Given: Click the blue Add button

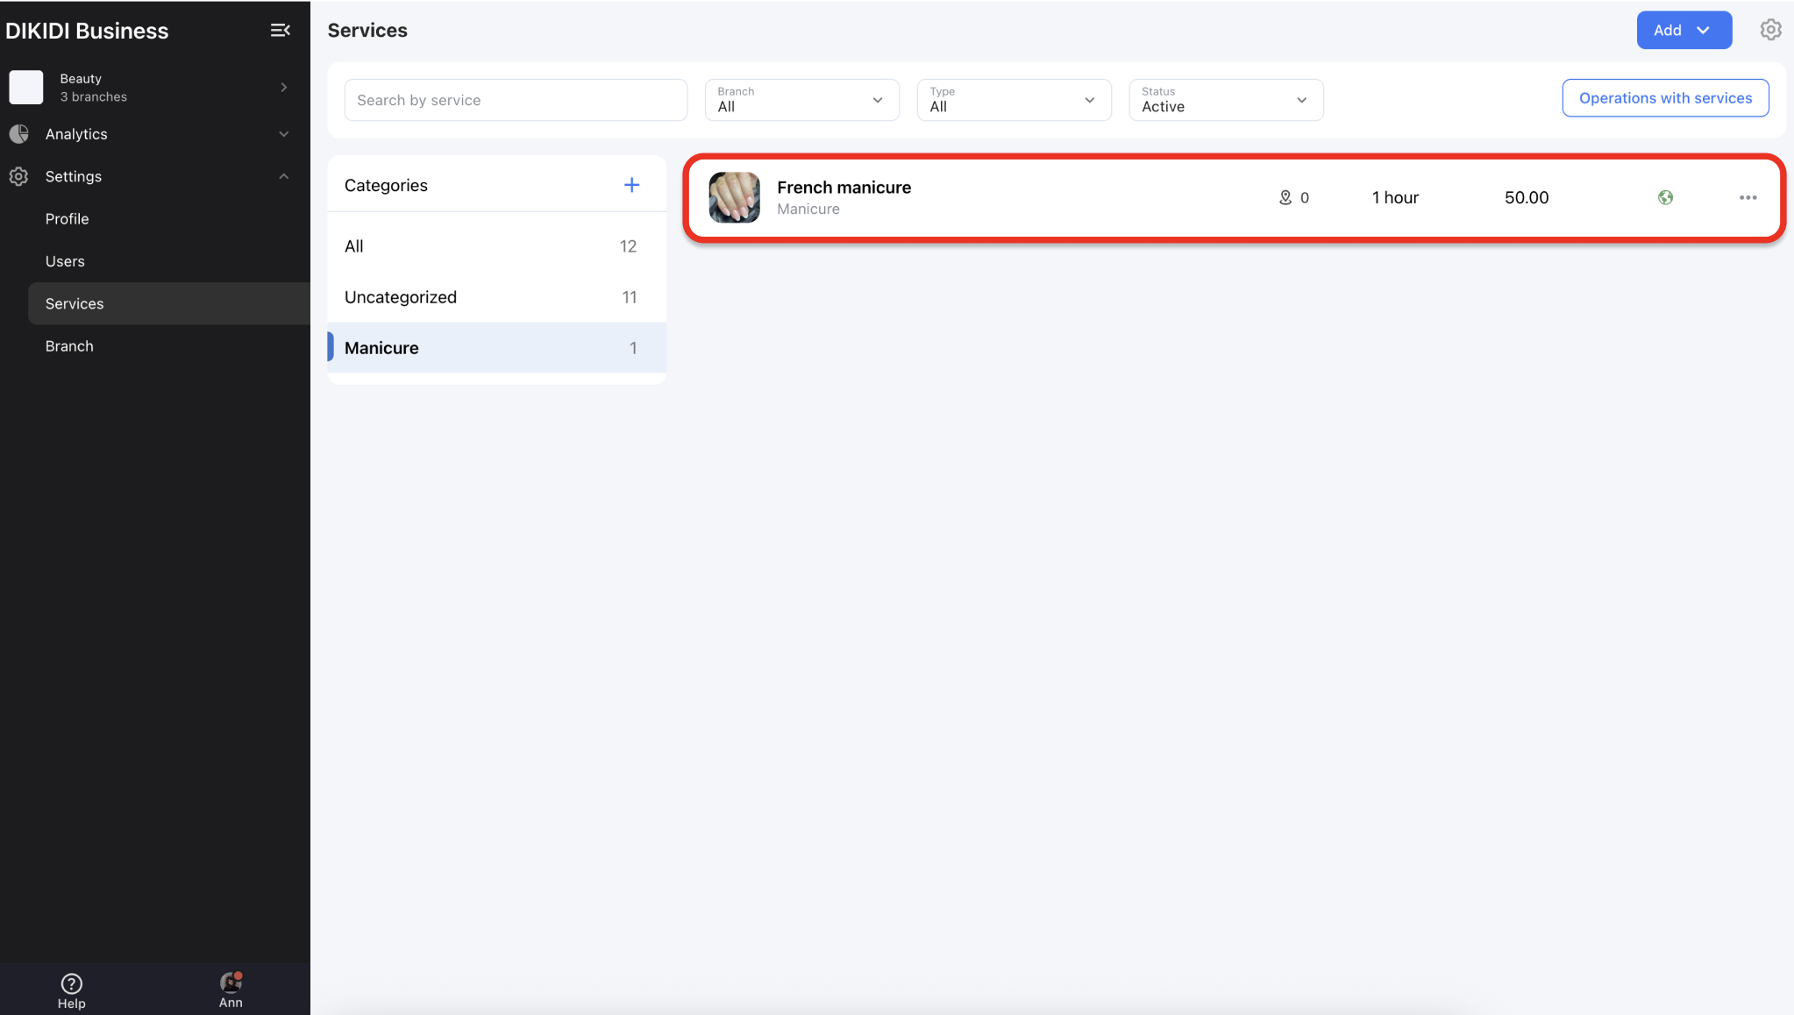Looking at the screenshot, I should coord(1683,30).
